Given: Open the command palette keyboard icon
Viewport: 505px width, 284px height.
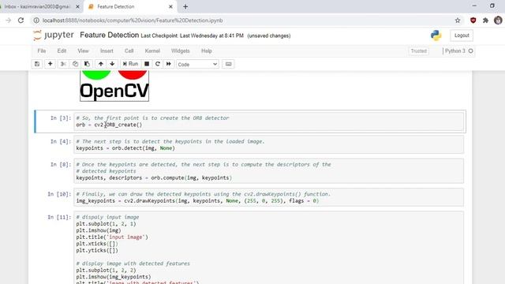Looking at the screenshot, I should tap(228, 64).
